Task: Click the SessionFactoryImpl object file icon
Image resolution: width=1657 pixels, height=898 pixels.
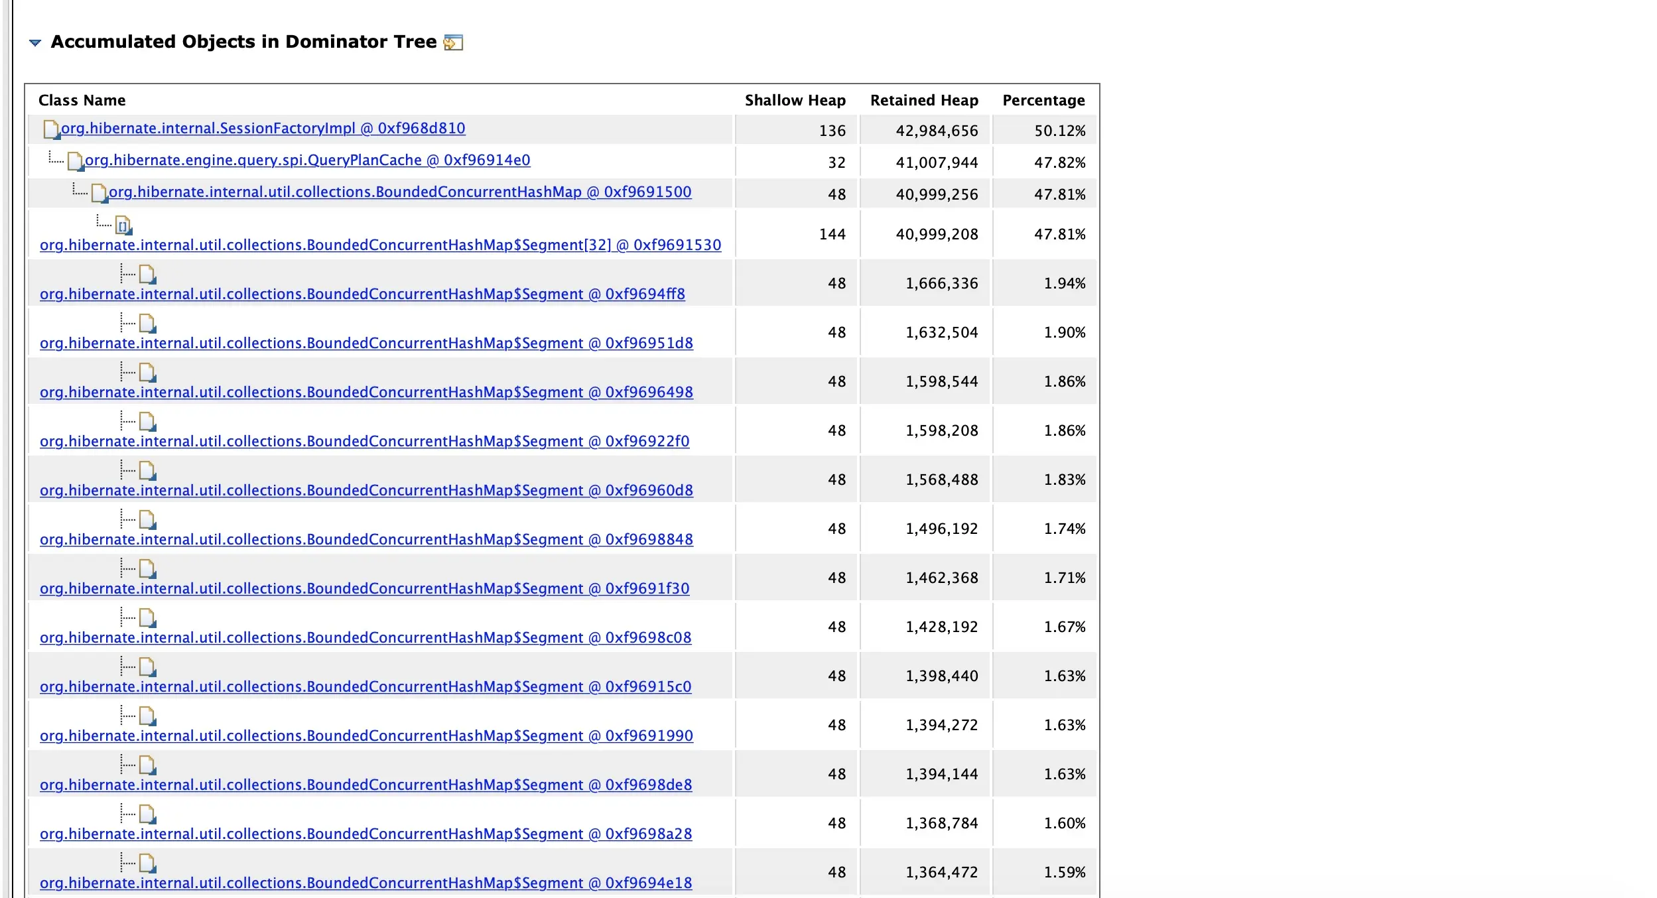Action: coord(51,129)
